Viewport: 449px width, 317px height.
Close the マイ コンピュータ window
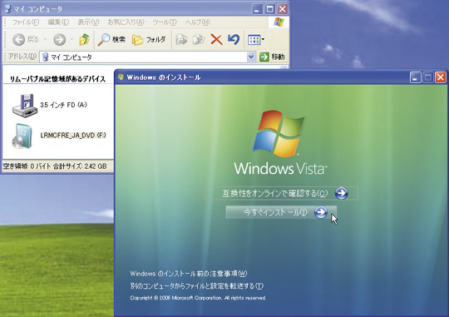tap(283, 9)
